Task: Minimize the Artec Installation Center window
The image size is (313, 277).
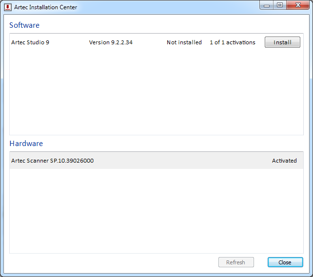Action: [x=267, y=5]
